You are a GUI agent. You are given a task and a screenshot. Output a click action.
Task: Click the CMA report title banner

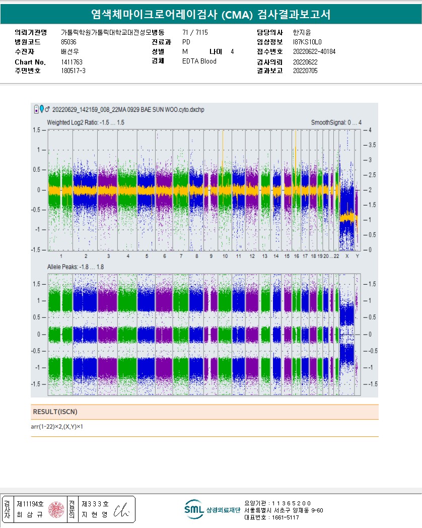pyautogui.click(x=211, y=15)
